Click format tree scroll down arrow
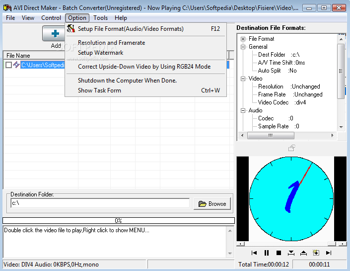This screenshot has height=271, width=350. (341, 127)
